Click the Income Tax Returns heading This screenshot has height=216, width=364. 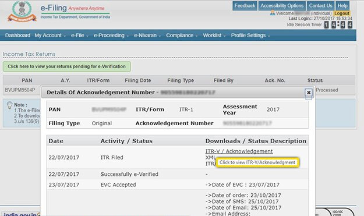click(29, 54)
